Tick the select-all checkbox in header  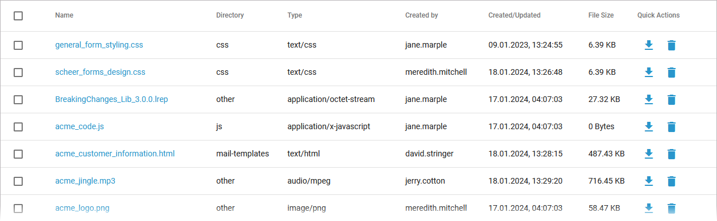coord(18,16)
